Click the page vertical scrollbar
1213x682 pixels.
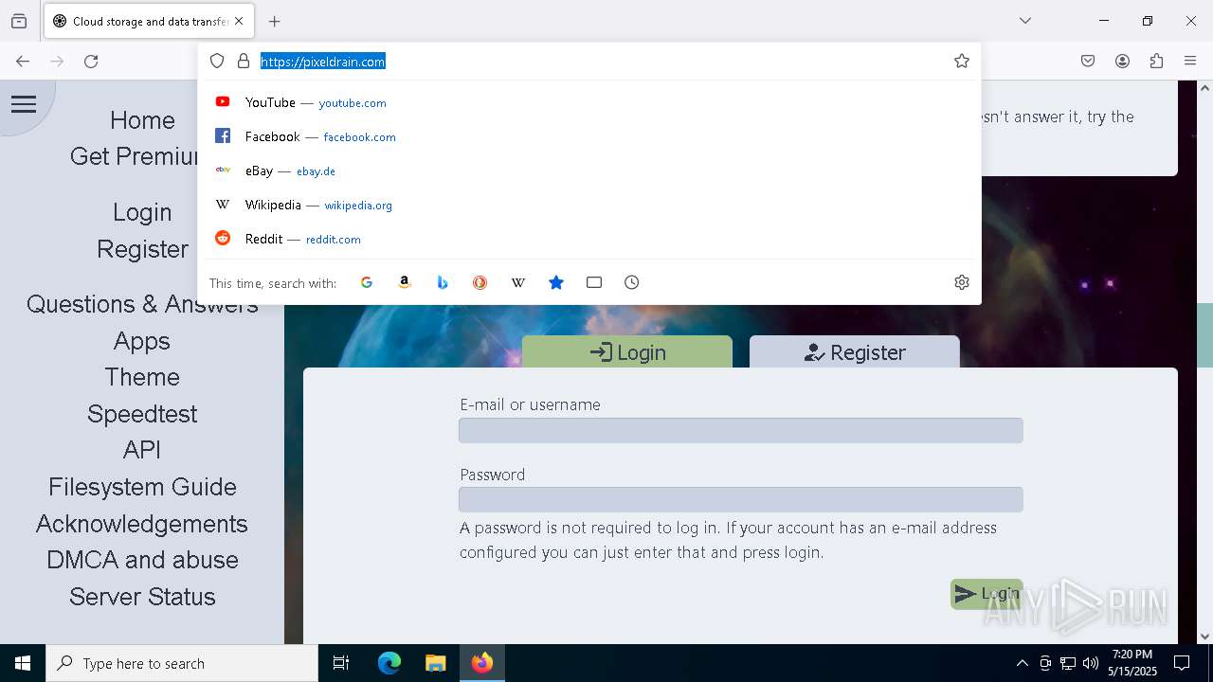pos(1204,335)
